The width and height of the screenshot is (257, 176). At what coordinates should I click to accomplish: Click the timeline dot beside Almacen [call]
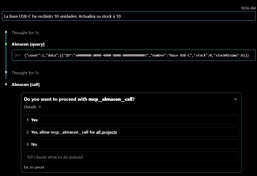click(x=6, y=84)
